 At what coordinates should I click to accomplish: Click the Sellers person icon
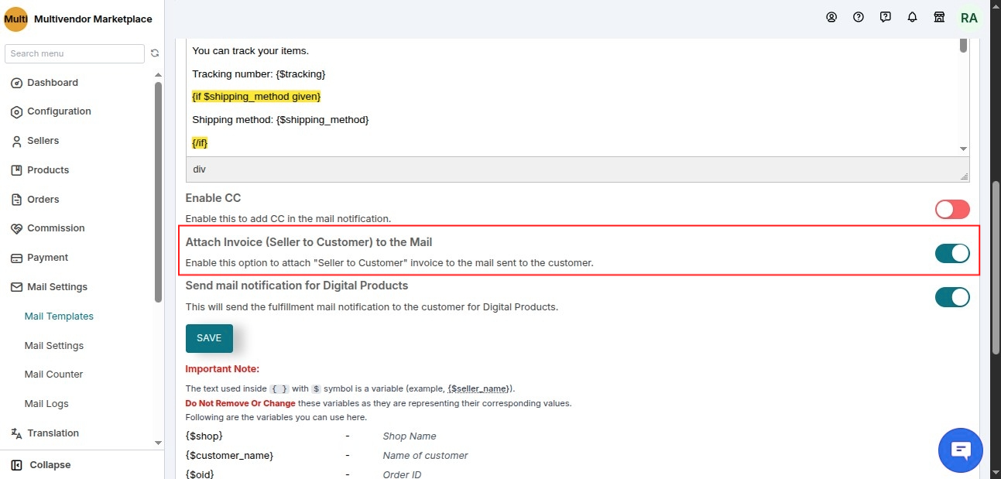[x=16, y=141]
